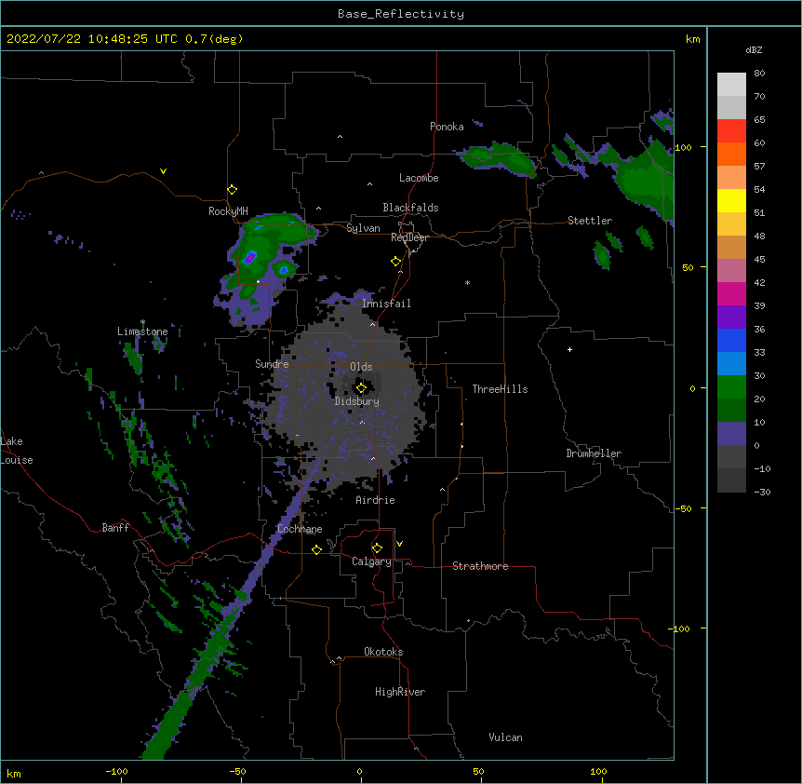
Task: Click the yellow diamond marker above Calgary label
Action: tap(377, 548)
